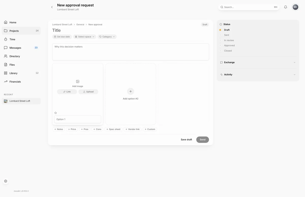Image resolution: width=305 pixels, height=197 pixels.
Task: Click the plus icon for option #2
Action: (131, 91)
